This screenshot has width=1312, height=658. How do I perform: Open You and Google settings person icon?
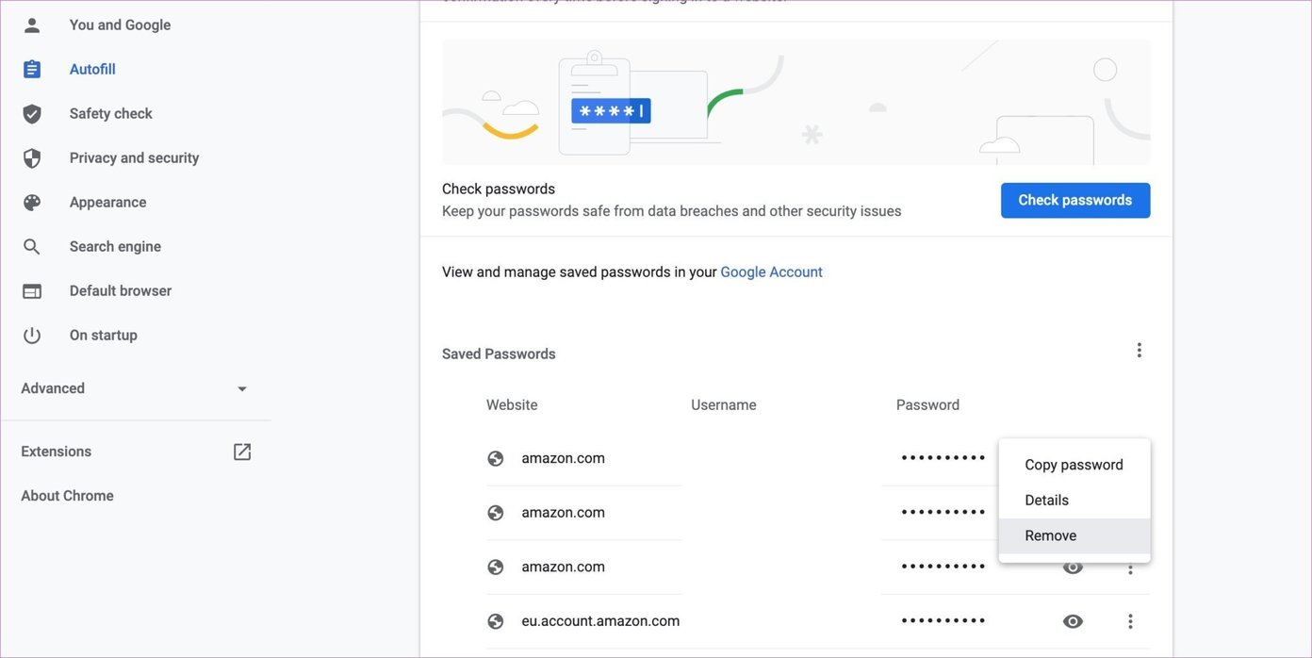32,25
